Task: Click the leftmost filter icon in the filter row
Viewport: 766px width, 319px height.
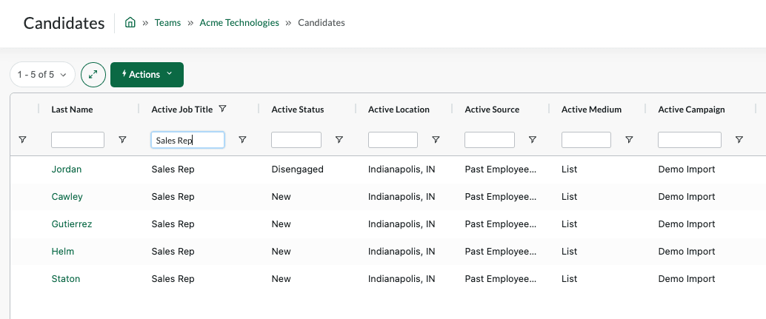Action: (x=22, y=140)
